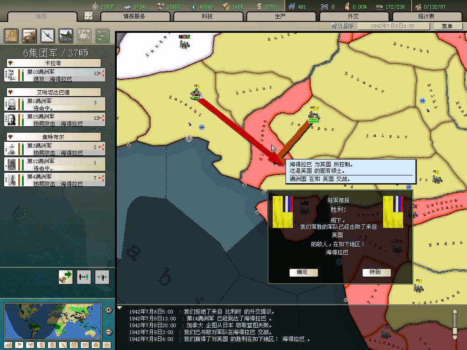Image resolution: width=467 pixels, height=350 pixels.
Task: Click the dissent flame icon in top bar
Action: pyautogui.click(x=347, y=6)
